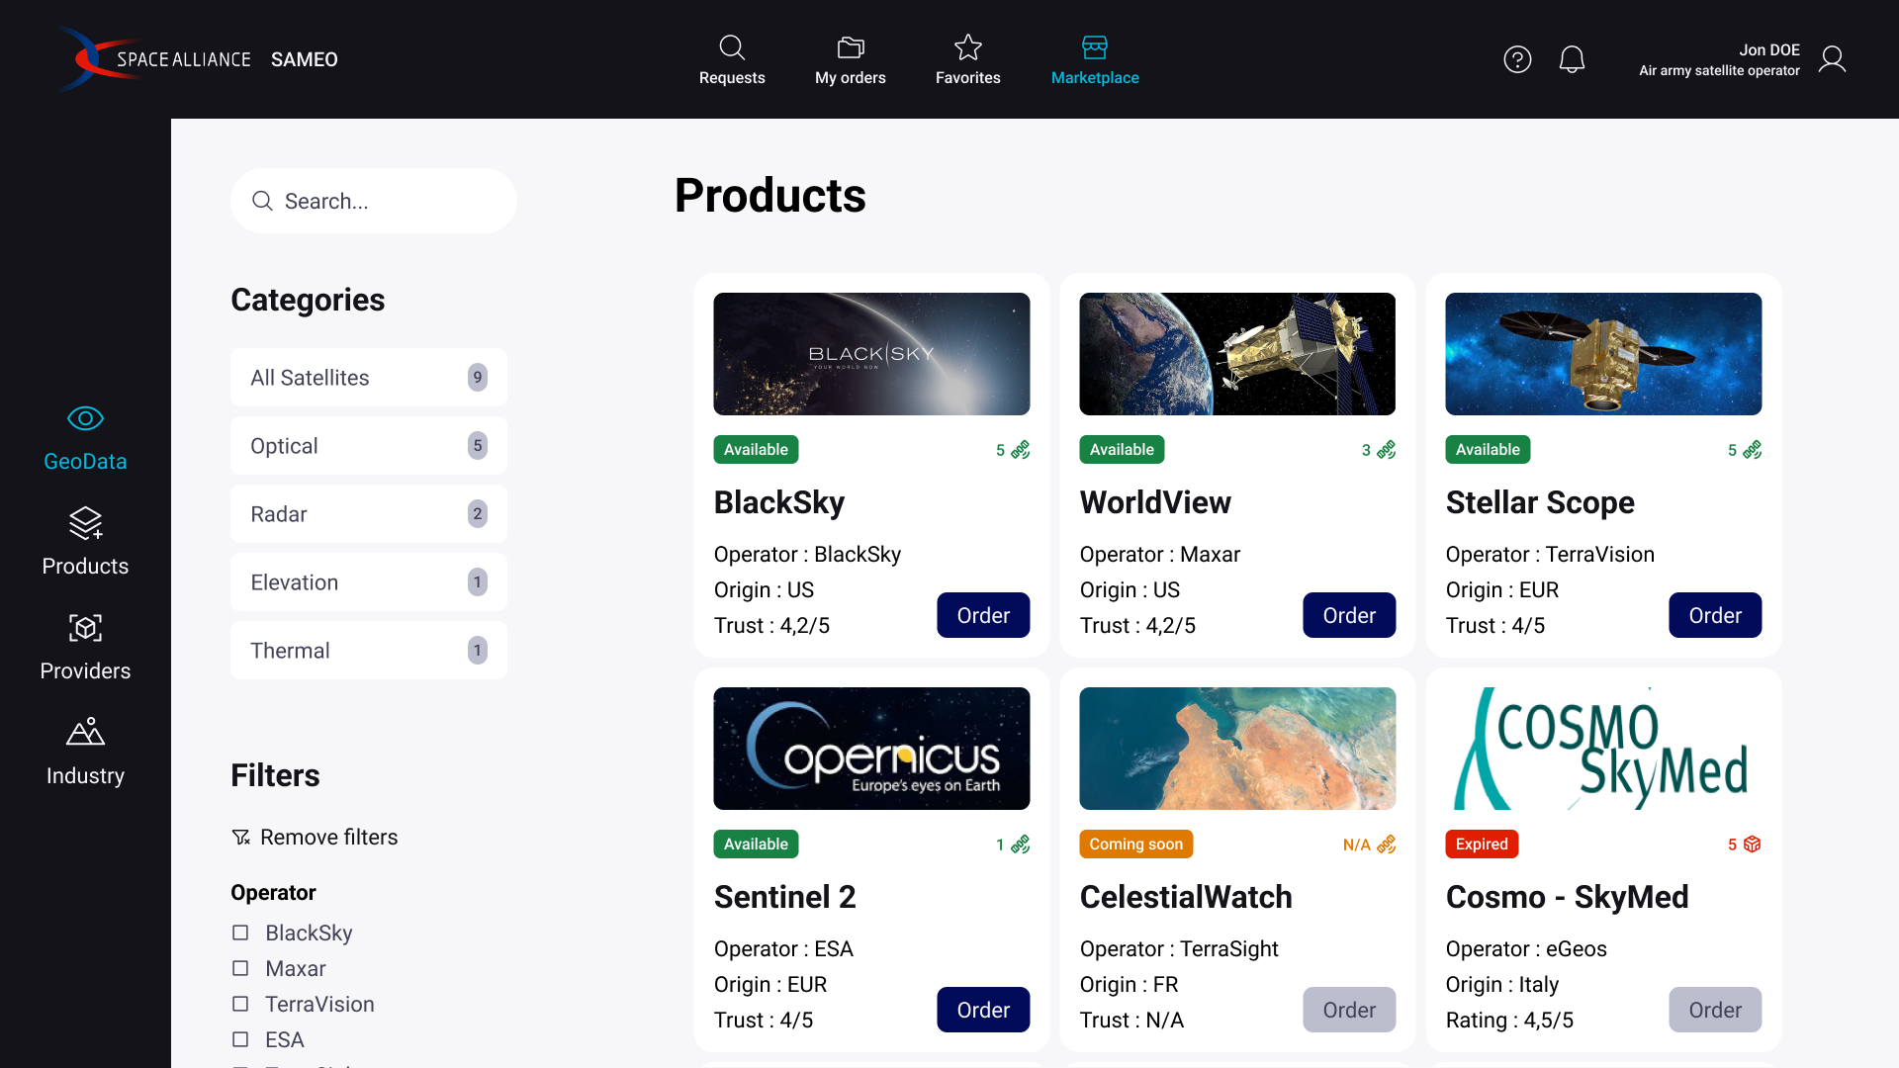
Task: Click the Available badge on WorldView card
Action: pyautogui.click(x=1122, y=450)
